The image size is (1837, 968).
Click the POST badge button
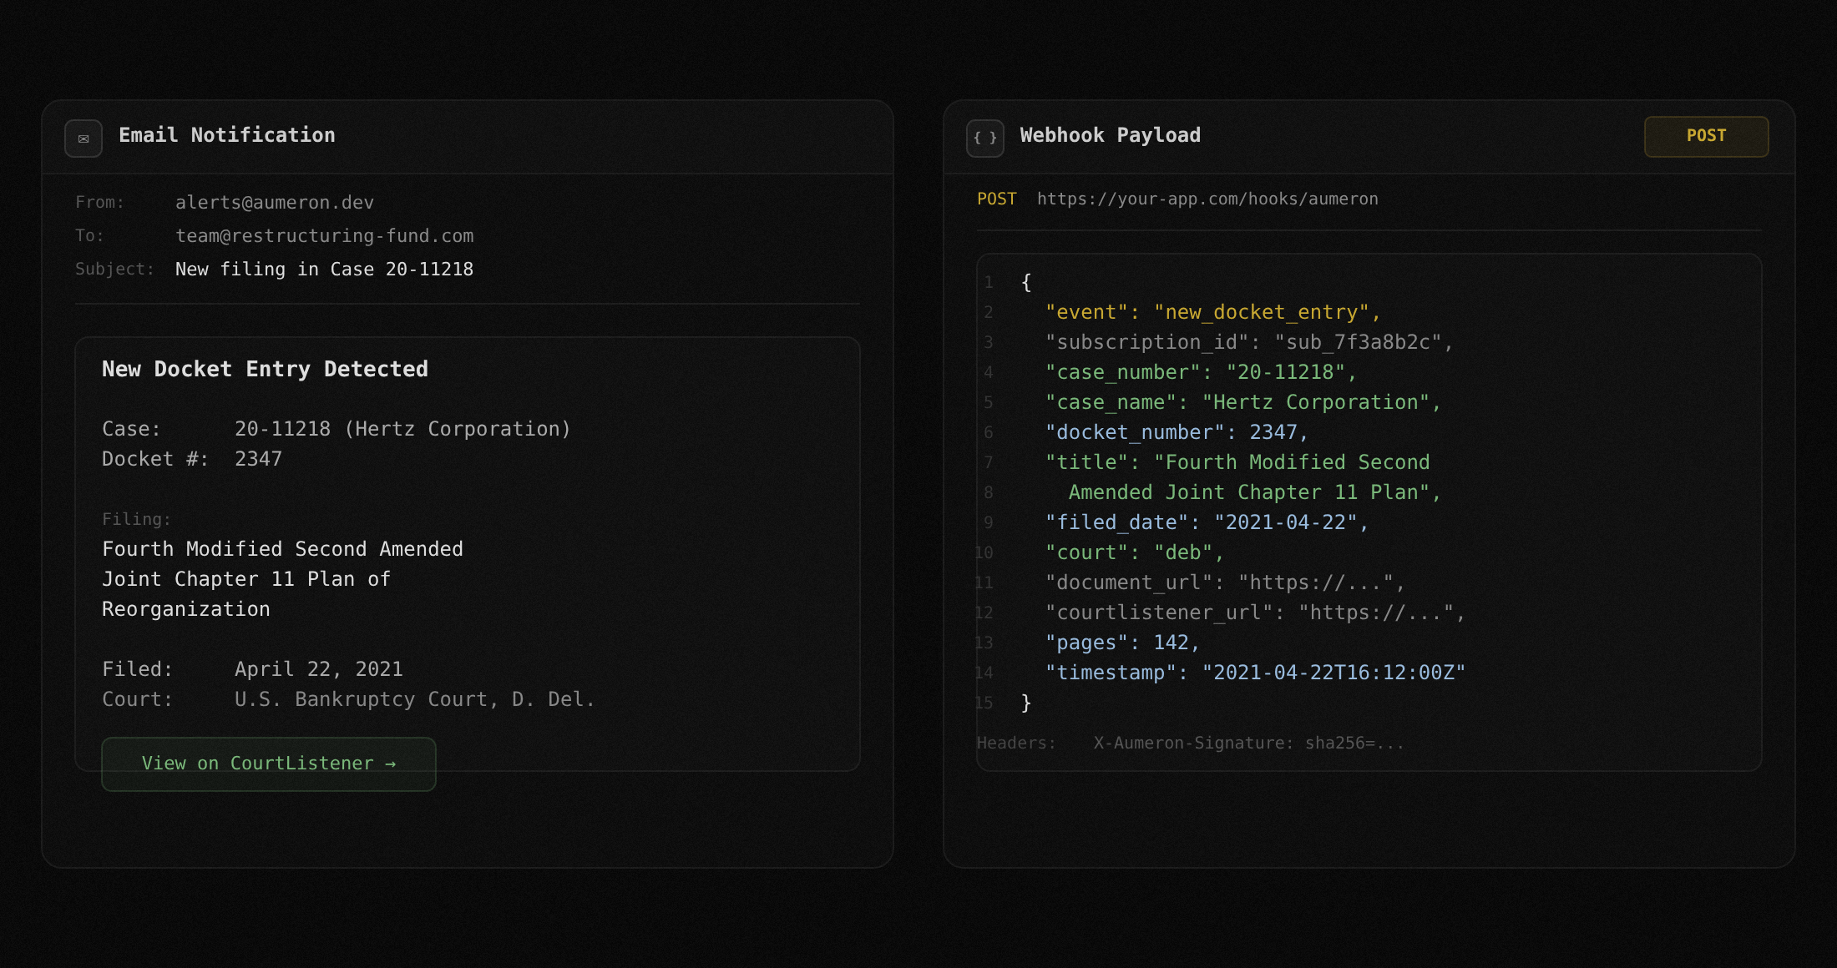(x=1706, y=136)
